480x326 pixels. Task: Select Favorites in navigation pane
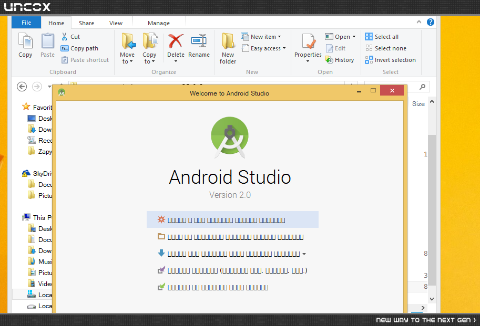(x=37, y=107)
